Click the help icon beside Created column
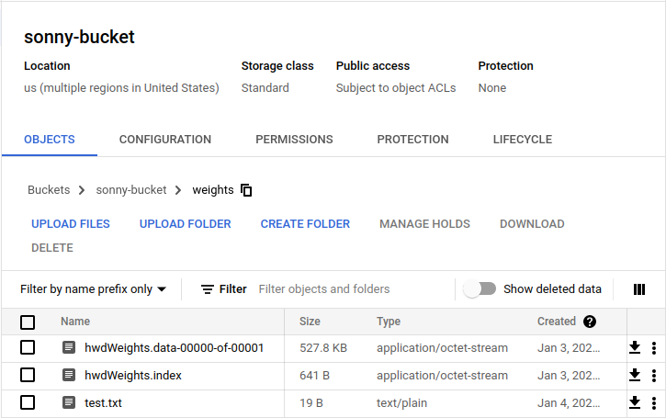The image size is (666, 418). (x=590, y=322)
